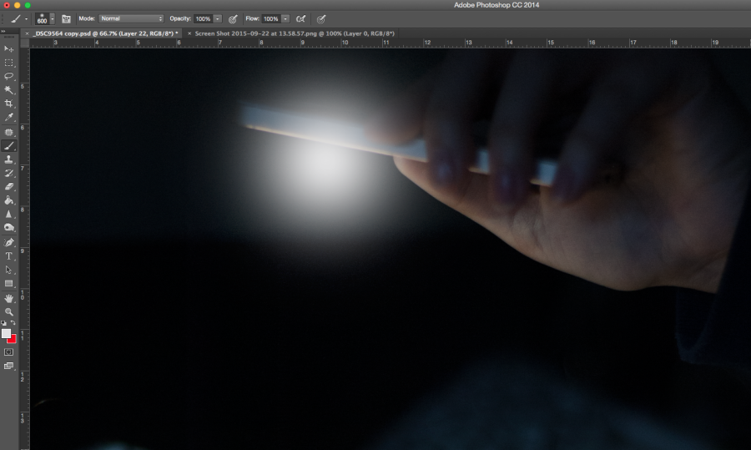The height and width of the screenshot is (450, 751).
Task: Select the History Brush tool
Action: (x=8, y=174)
